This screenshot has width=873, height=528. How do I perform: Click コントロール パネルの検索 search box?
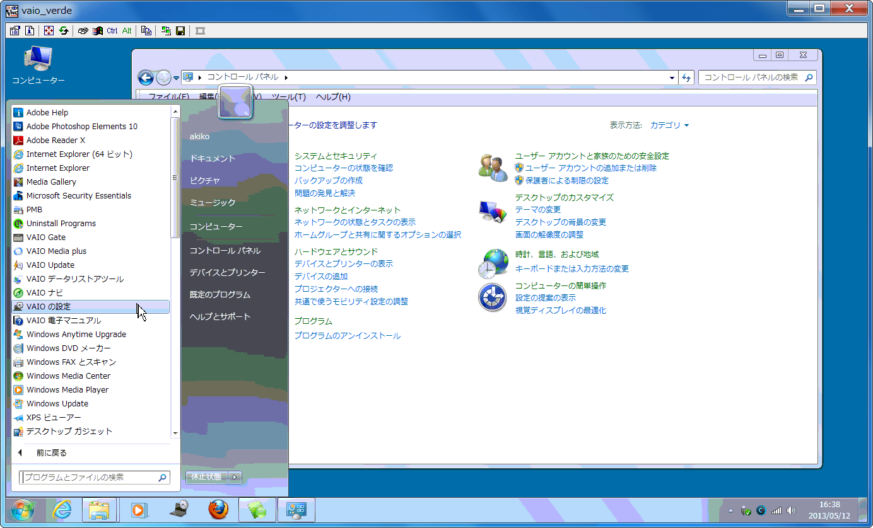click(758, 77)
